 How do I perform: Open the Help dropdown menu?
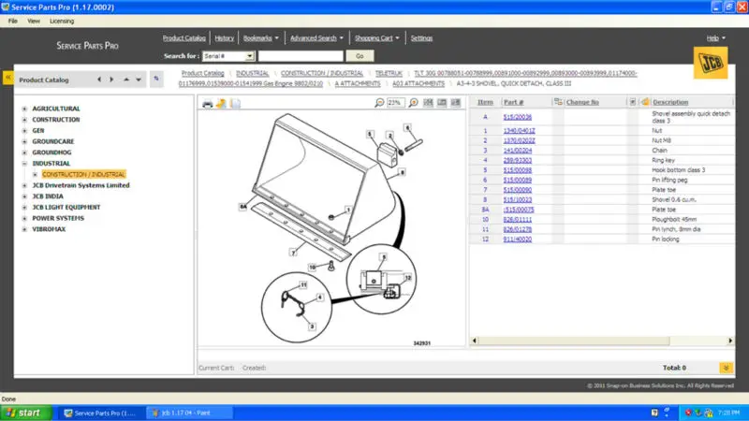tap(715, 38)
